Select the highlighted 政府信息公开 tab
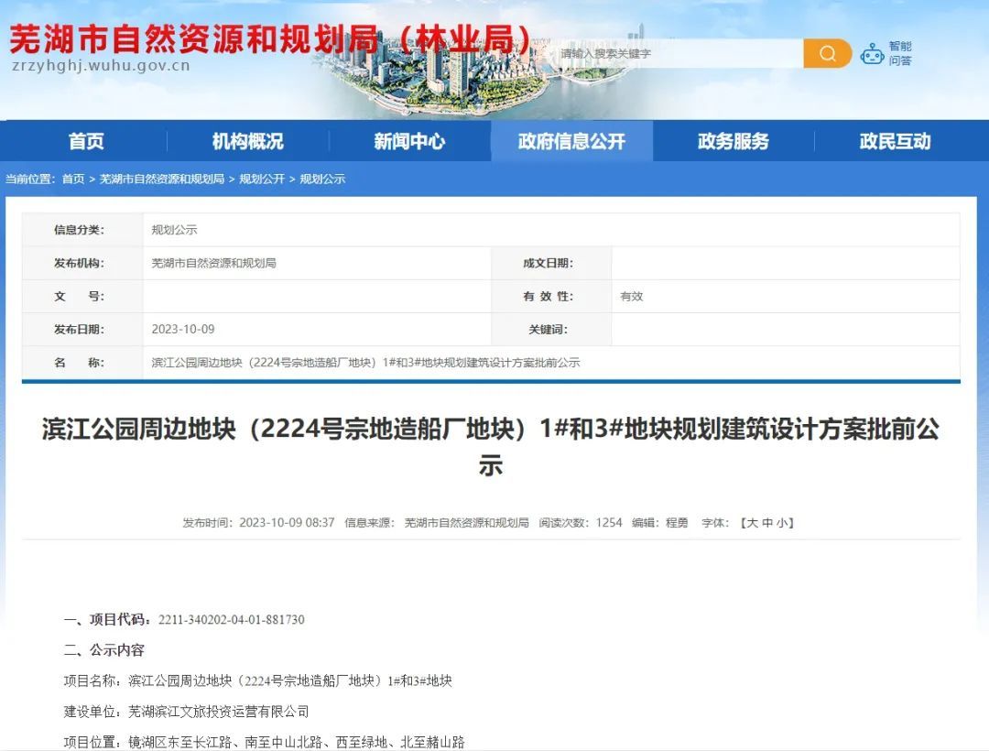 [x=571, y=140]
